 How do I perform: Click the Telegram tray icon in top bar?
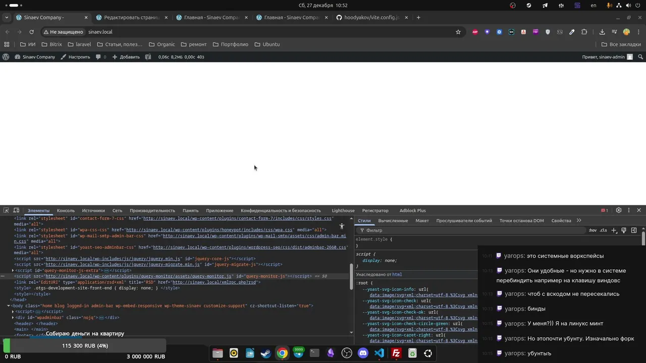545,6
